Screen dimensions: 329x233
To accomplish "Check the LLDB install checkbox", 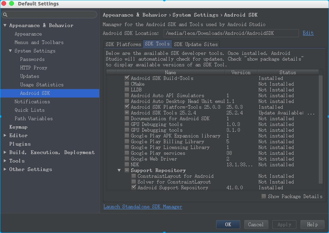I will pos(127,90).
